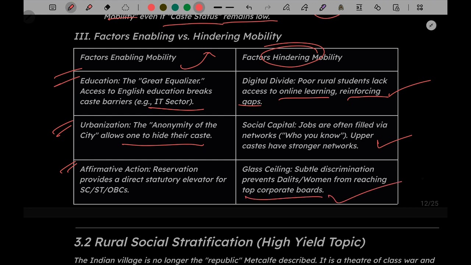Click the 'Urbanization: Anonymity of the City' cell
The width and height of the screenshot is (471, 265).
click(155, 138)
